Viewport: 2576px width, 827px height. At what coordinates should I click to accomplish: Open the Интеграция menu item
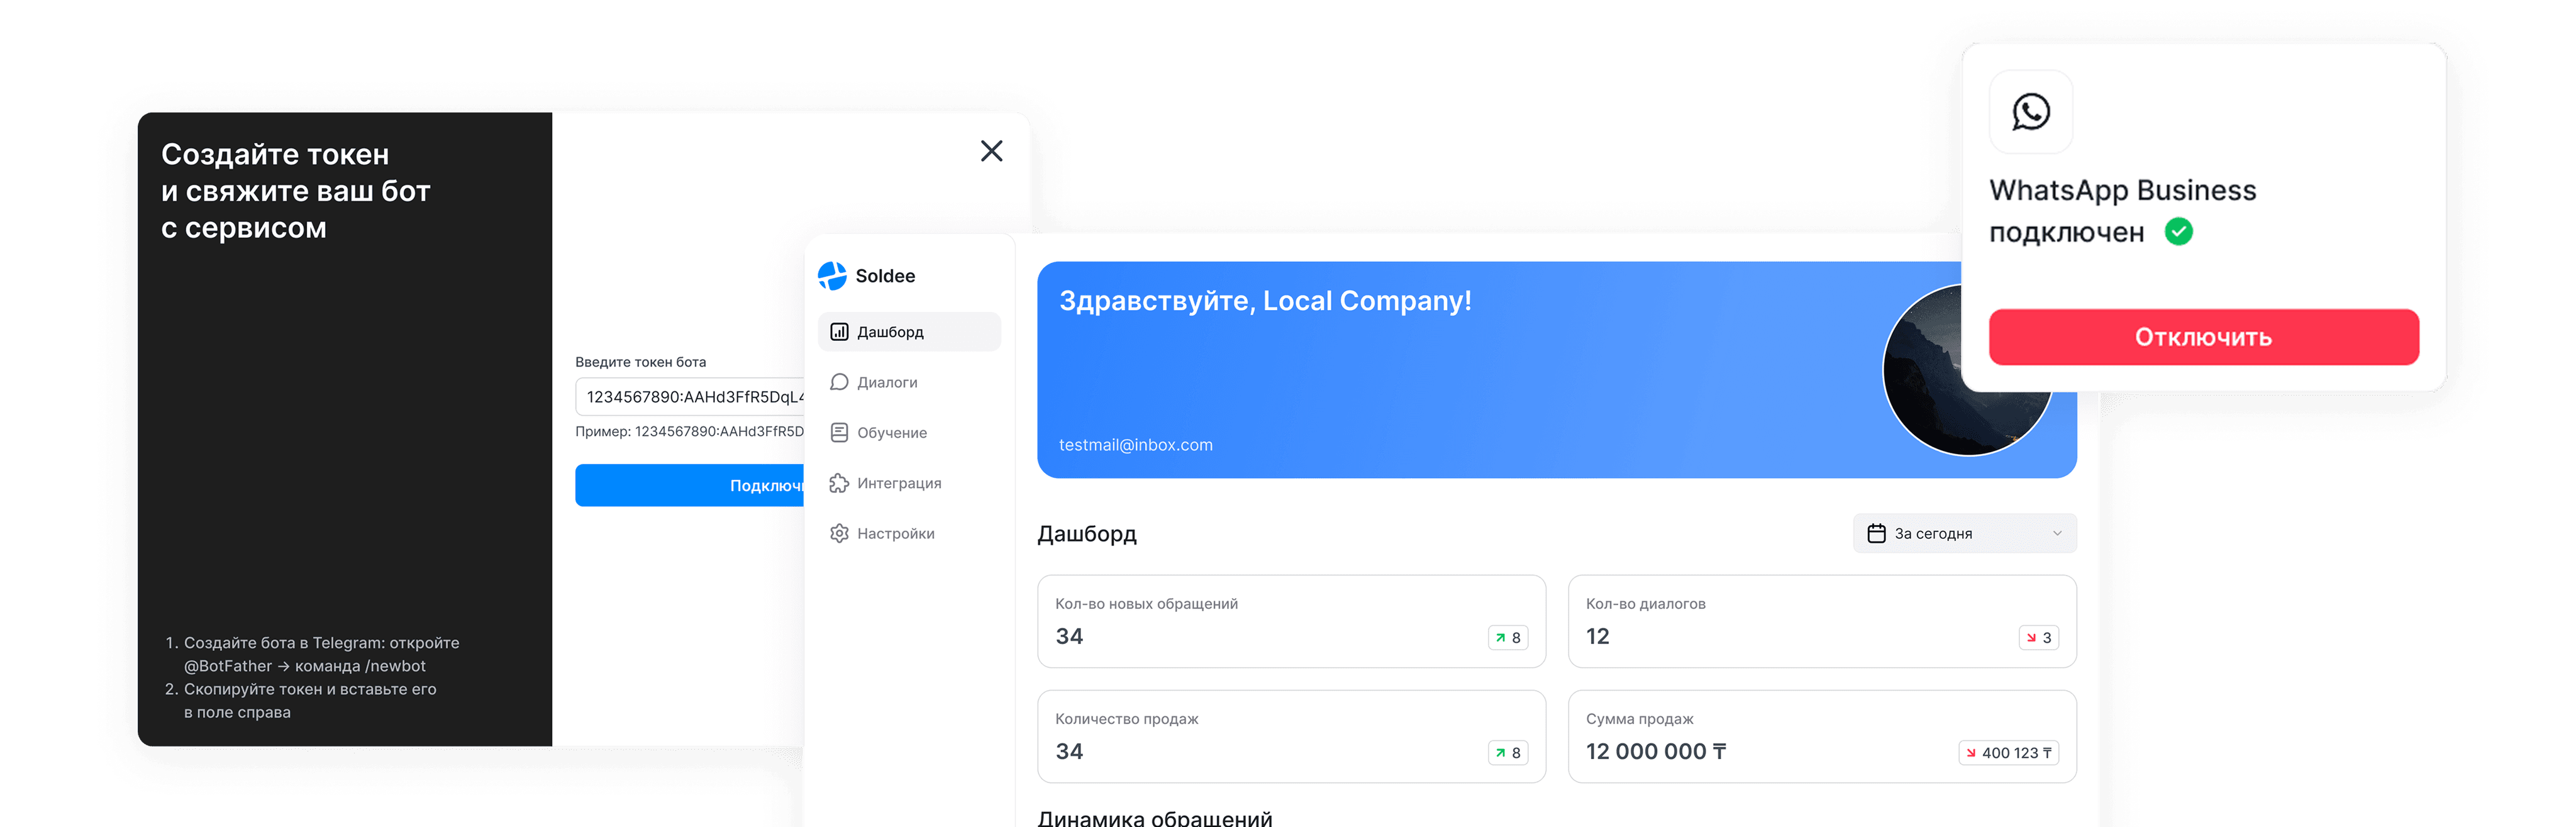click(899, 483)
